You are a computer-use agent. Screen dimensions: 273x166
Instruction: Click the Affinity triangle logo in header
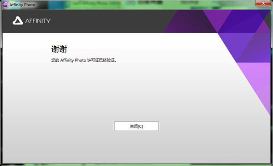[x=18, y=21]
